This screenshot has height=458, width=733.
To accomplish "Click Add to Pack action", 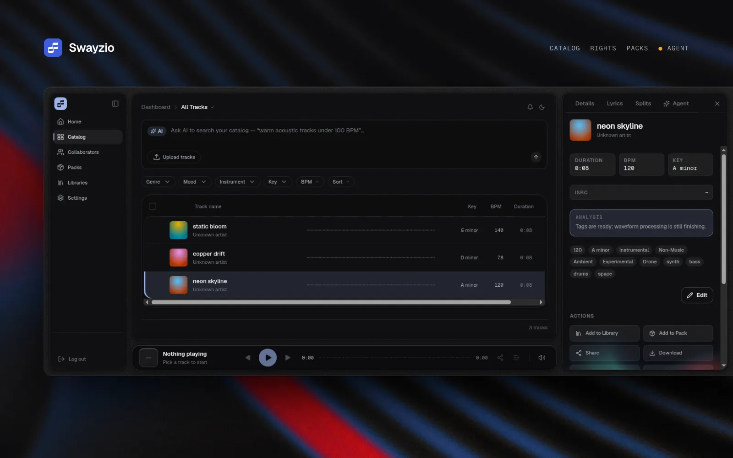I will pos(678,333).
